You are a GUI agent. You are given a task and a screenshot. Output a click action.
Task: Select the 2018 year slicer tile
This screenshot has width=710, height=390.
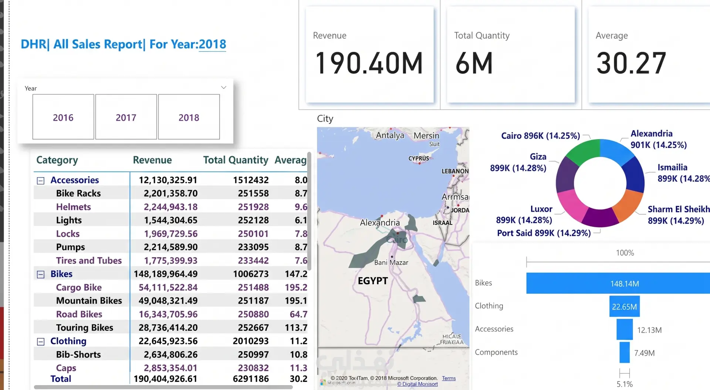coord(189,117)
